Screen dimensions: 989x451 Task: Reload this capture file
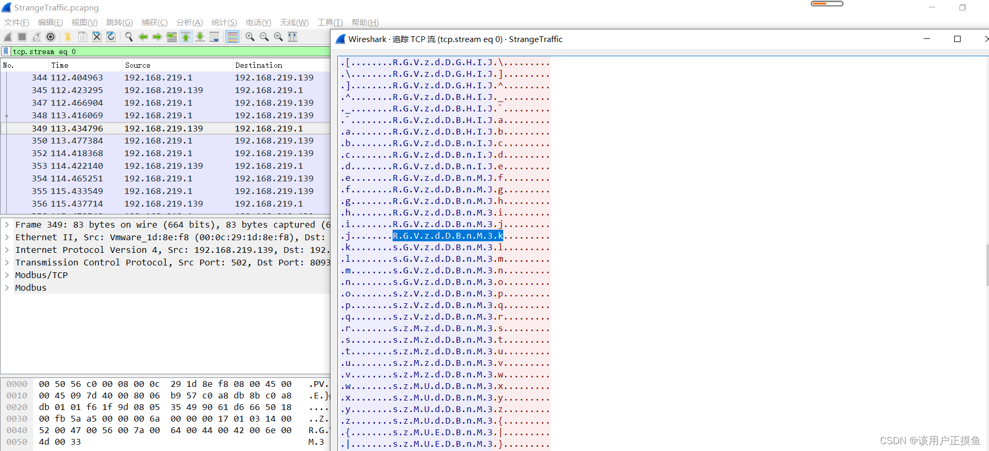tap(111, 37)
